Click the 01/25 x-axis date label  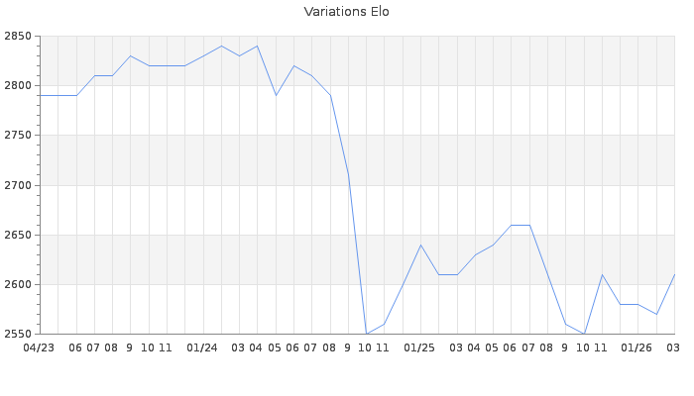pos(419,347)
